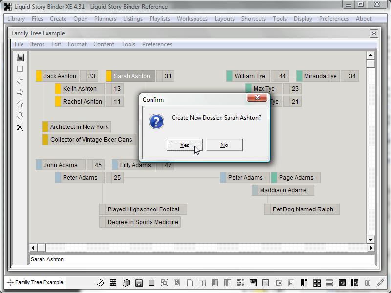Click the vertical scrollbar down arrow
This screenshot has height=293, width=391.
click(x=370, y=239)
